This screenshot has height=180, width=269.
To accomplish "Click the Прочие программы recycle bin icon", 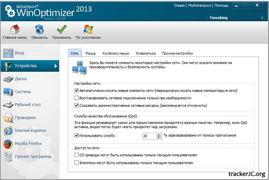I will 8,157.
